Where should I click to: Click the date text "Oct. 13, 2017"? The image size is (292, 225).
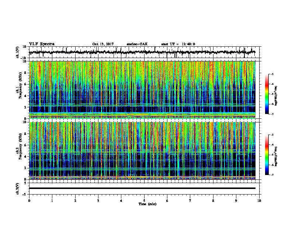click(103, 44)
